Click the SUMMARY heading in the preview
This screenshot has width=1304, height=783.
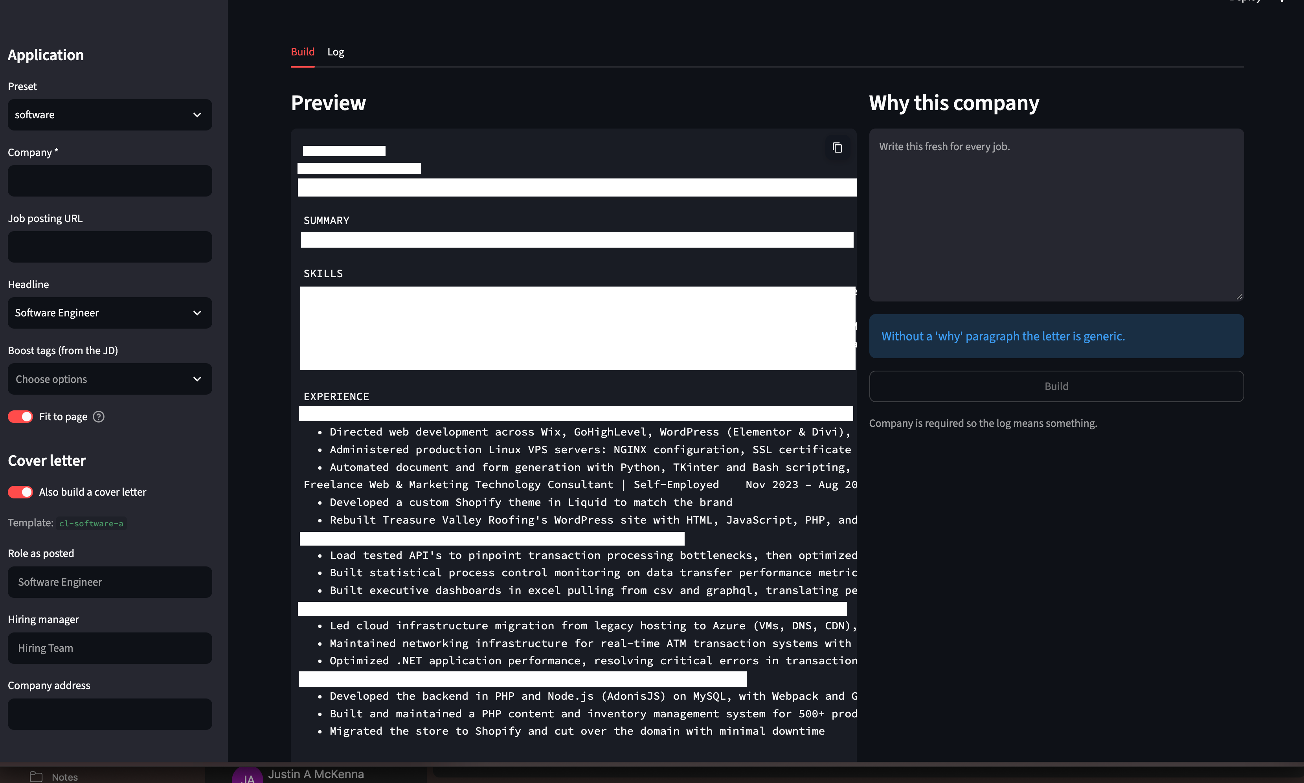(327, 221)
